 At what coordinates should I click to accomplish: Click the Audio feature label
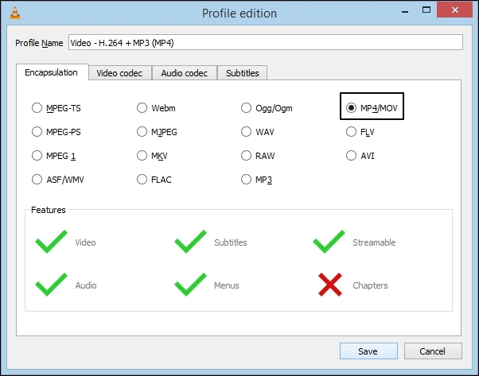click(86, 285)
